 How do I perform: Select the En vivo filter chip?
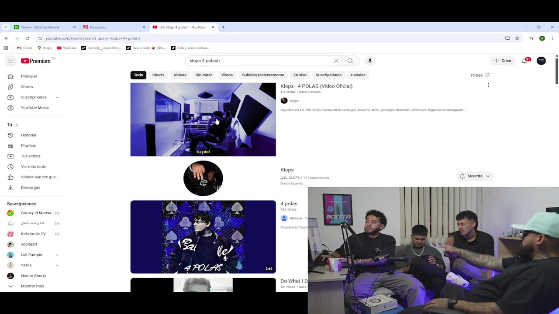point(300,75)
